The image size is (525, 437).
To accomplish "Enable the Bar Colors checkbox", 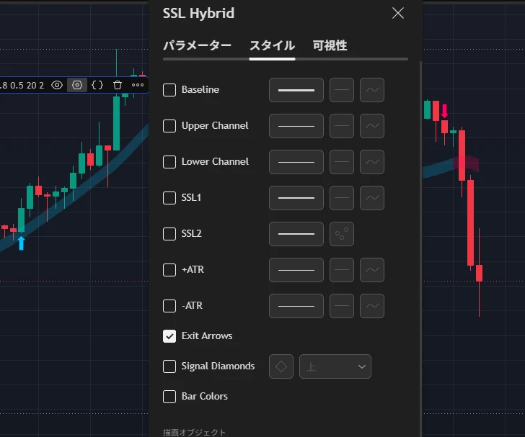I will tap(169, 397).
